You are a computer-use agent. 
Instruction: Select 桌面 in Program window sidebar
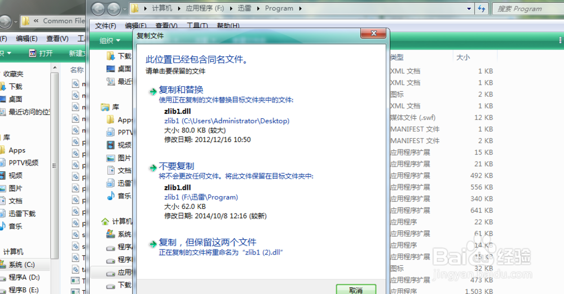click(120, 69)
